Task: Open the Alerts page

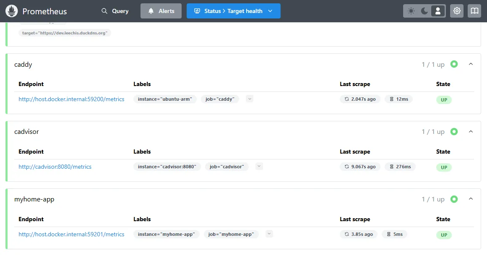Action: tap(161, 11)
